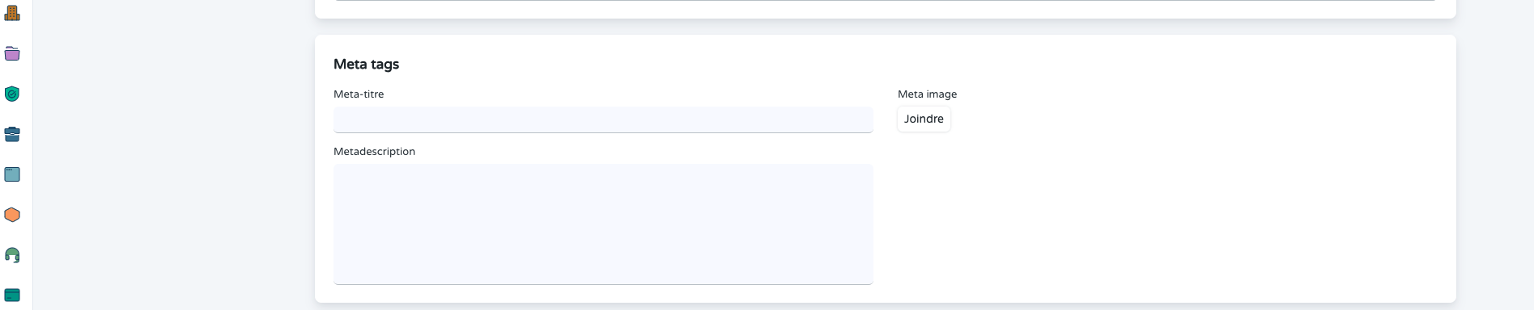The width and height of the screenshot is (1534, 310).
Task: Open the blue briefcase icon in sidebar
Action: 12,134
